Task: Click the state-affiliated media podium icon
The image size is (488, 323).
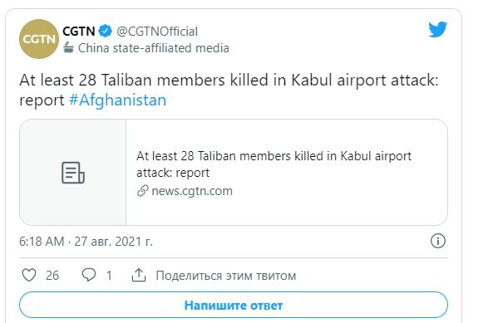Action: tap(68, 48)
